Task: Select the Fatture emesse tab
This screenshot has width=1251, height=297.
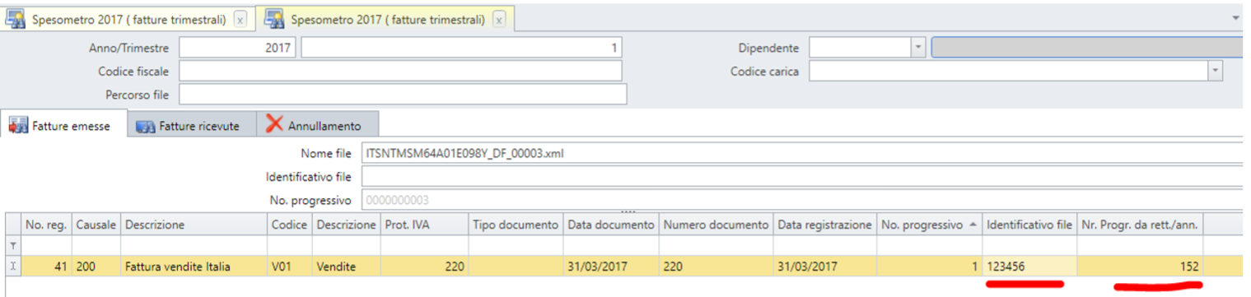Action: pyautogui.click(x=63, y=126)
